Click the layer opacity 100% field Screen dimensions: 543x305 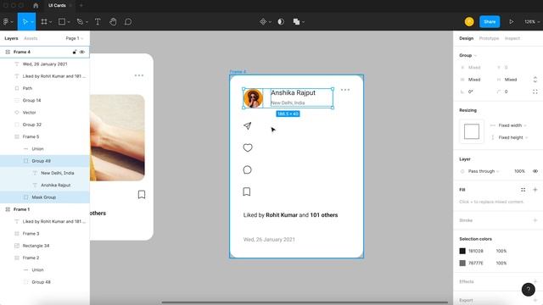(519, 171)
